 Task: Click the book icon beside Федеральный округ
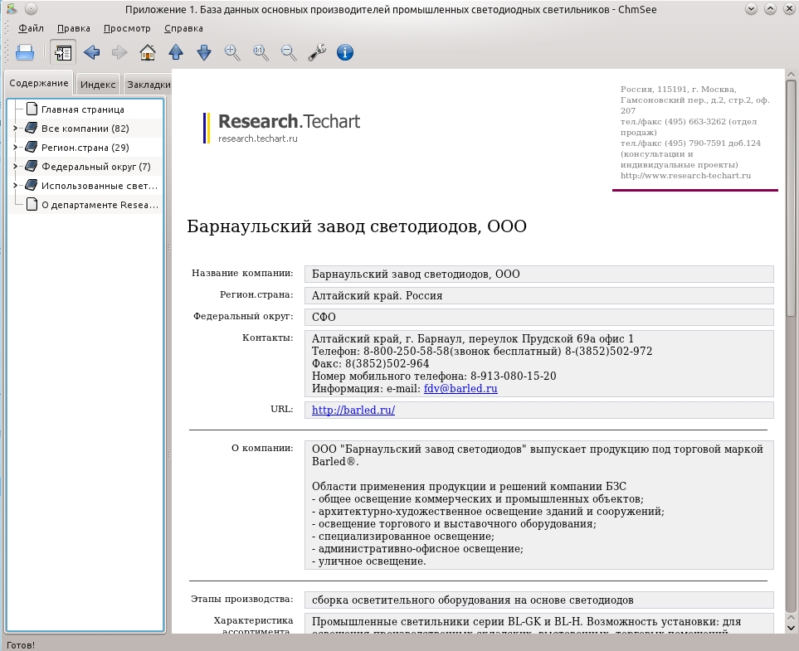(31, 167)
